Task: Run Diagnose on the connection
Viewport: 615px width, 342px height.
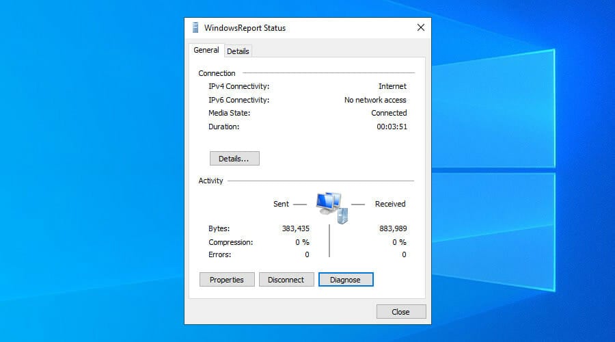Action: tap(346, 280)
